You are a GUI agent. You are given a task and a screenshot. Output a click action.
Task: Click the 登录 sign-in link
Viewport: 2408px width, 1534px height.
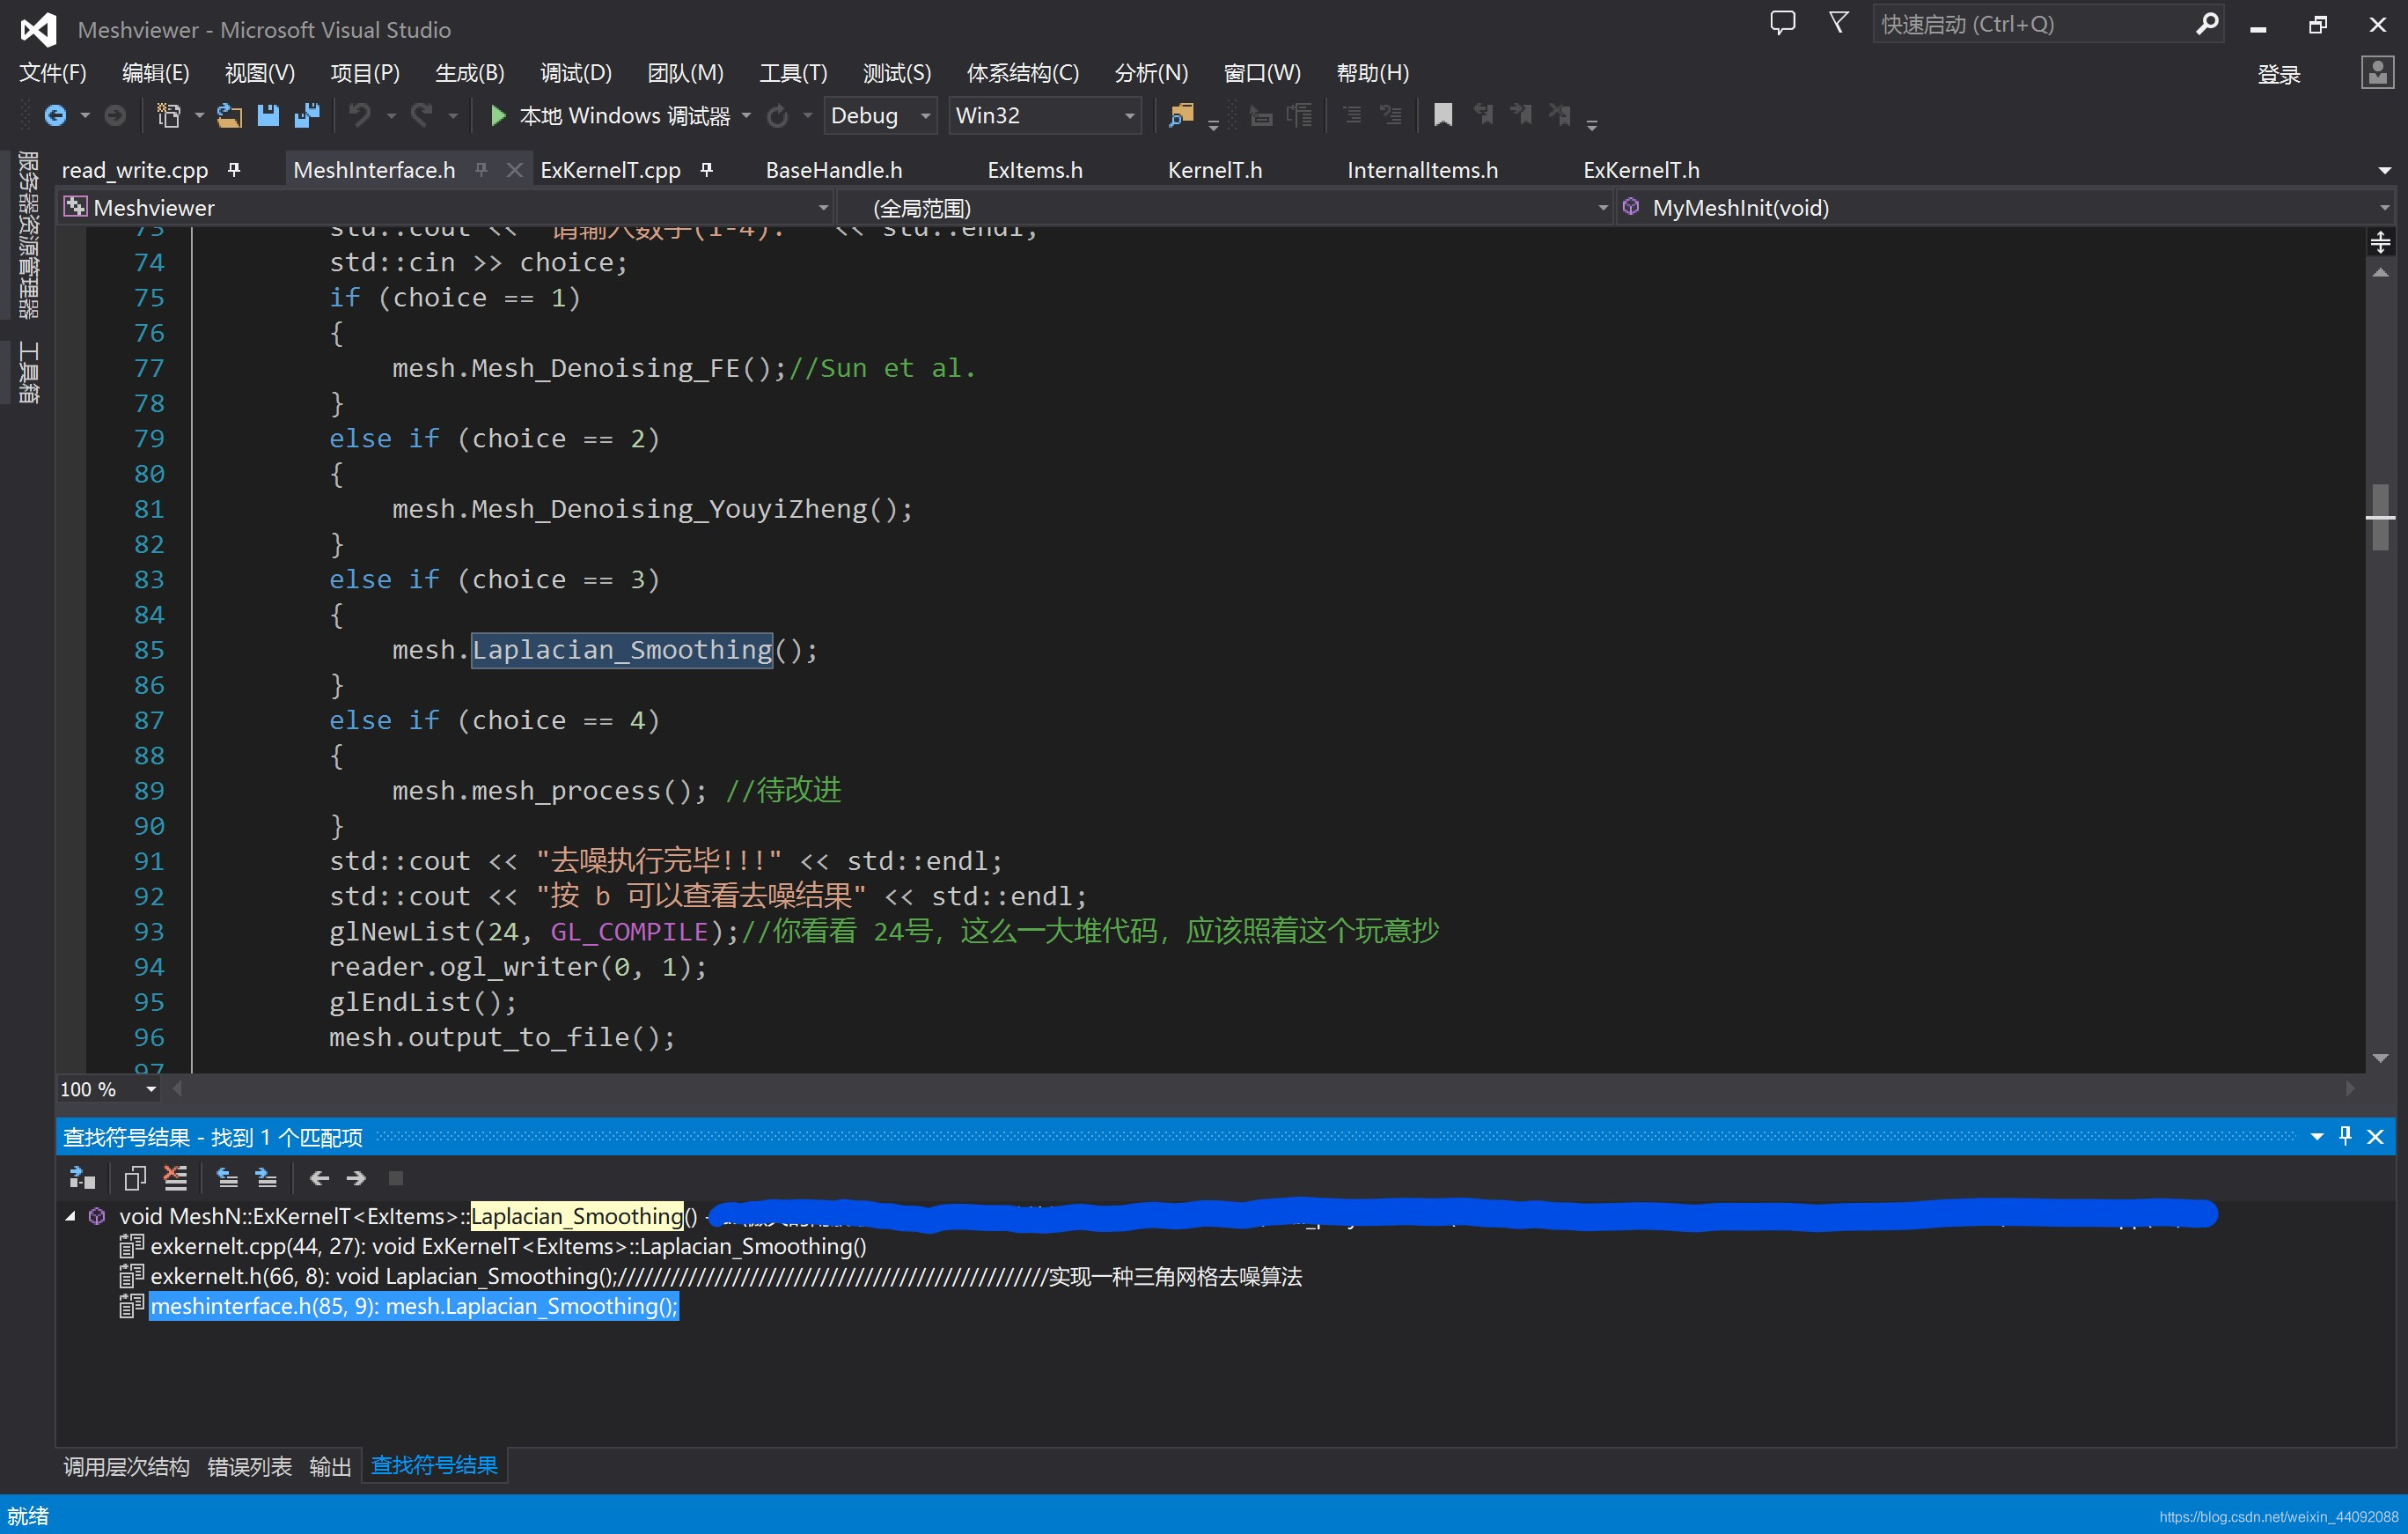[2279, 74]
